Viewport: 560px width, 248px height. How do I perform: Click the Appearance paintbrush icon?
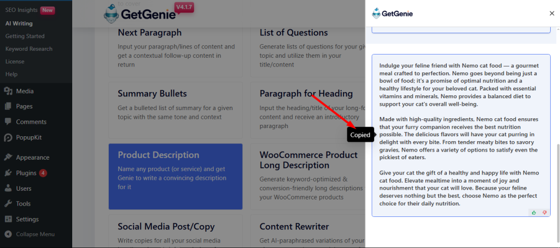point(8,158)
